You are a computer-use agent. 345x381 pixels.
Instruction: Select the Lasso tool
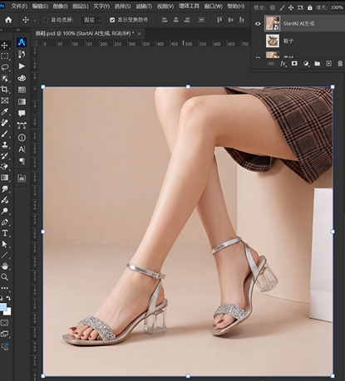tap(5, 67)
